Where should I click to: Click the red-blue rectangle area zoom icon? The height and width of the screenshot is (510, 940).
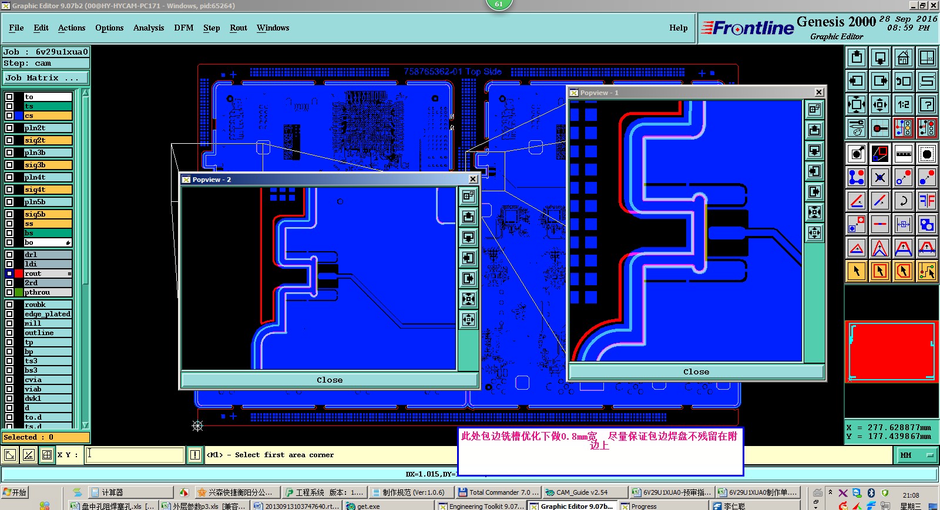[x=880, y=154]
